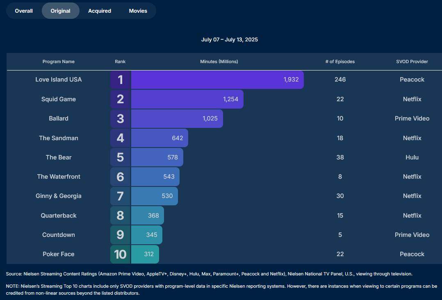The width and height of the screenshot is (442, 300).
Task: Click the rank 1 badge
Action: coord(120,80)
